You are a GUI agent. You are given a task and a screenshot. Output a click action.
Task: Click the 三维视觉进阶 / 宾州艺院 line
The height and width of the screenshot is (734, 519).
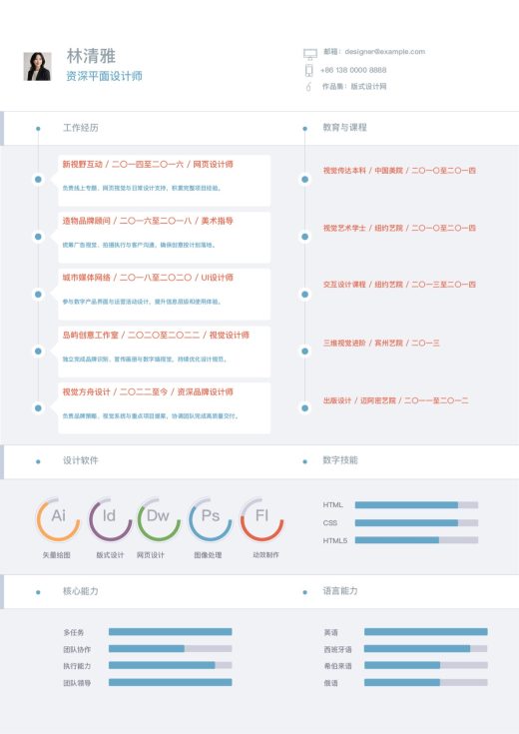[381, 344]
